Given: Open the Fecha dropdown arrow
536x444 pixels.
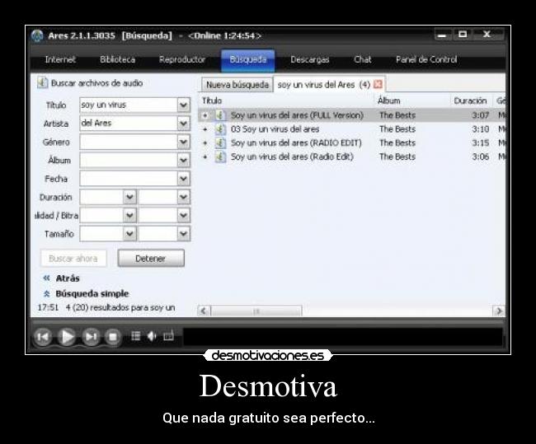Looking at the screenshot, I should point(184,178).
